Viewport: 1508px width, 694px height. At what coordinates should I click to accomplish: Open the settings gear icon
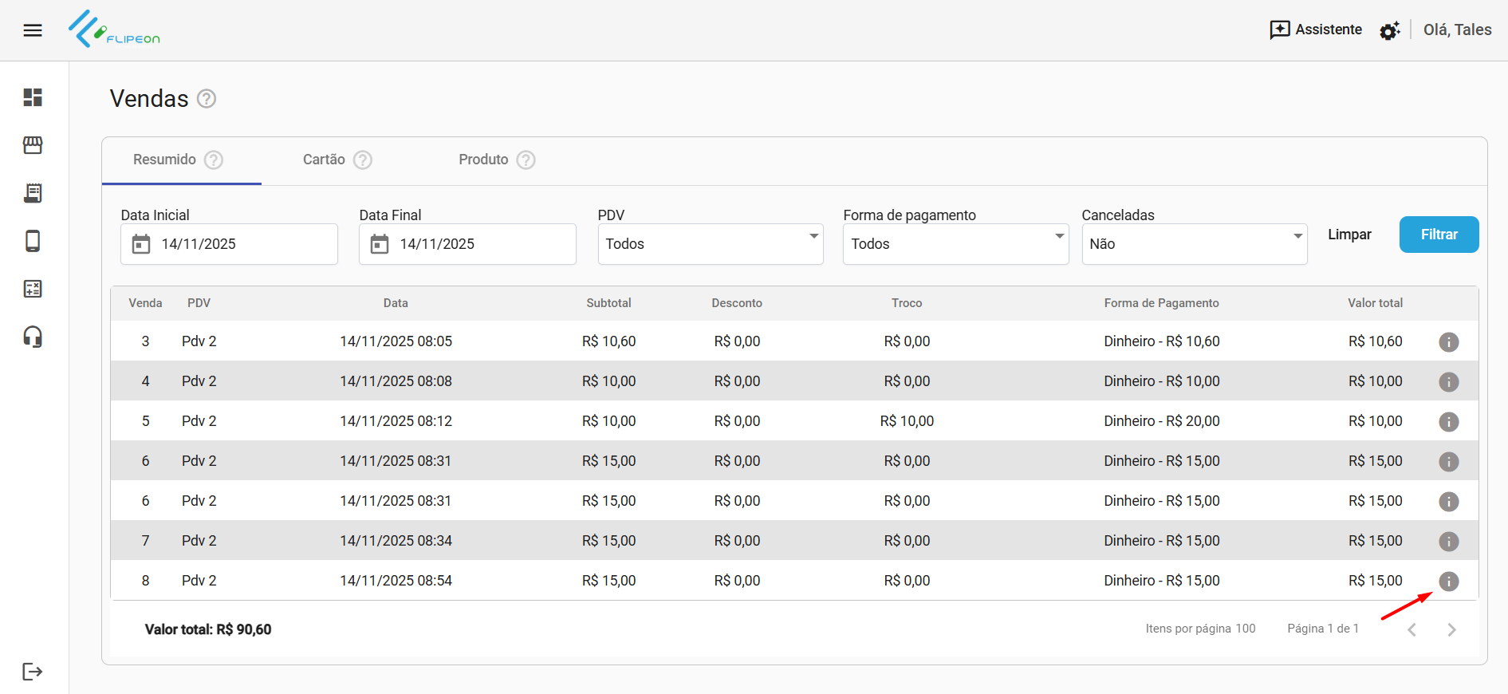(1389, 31)
